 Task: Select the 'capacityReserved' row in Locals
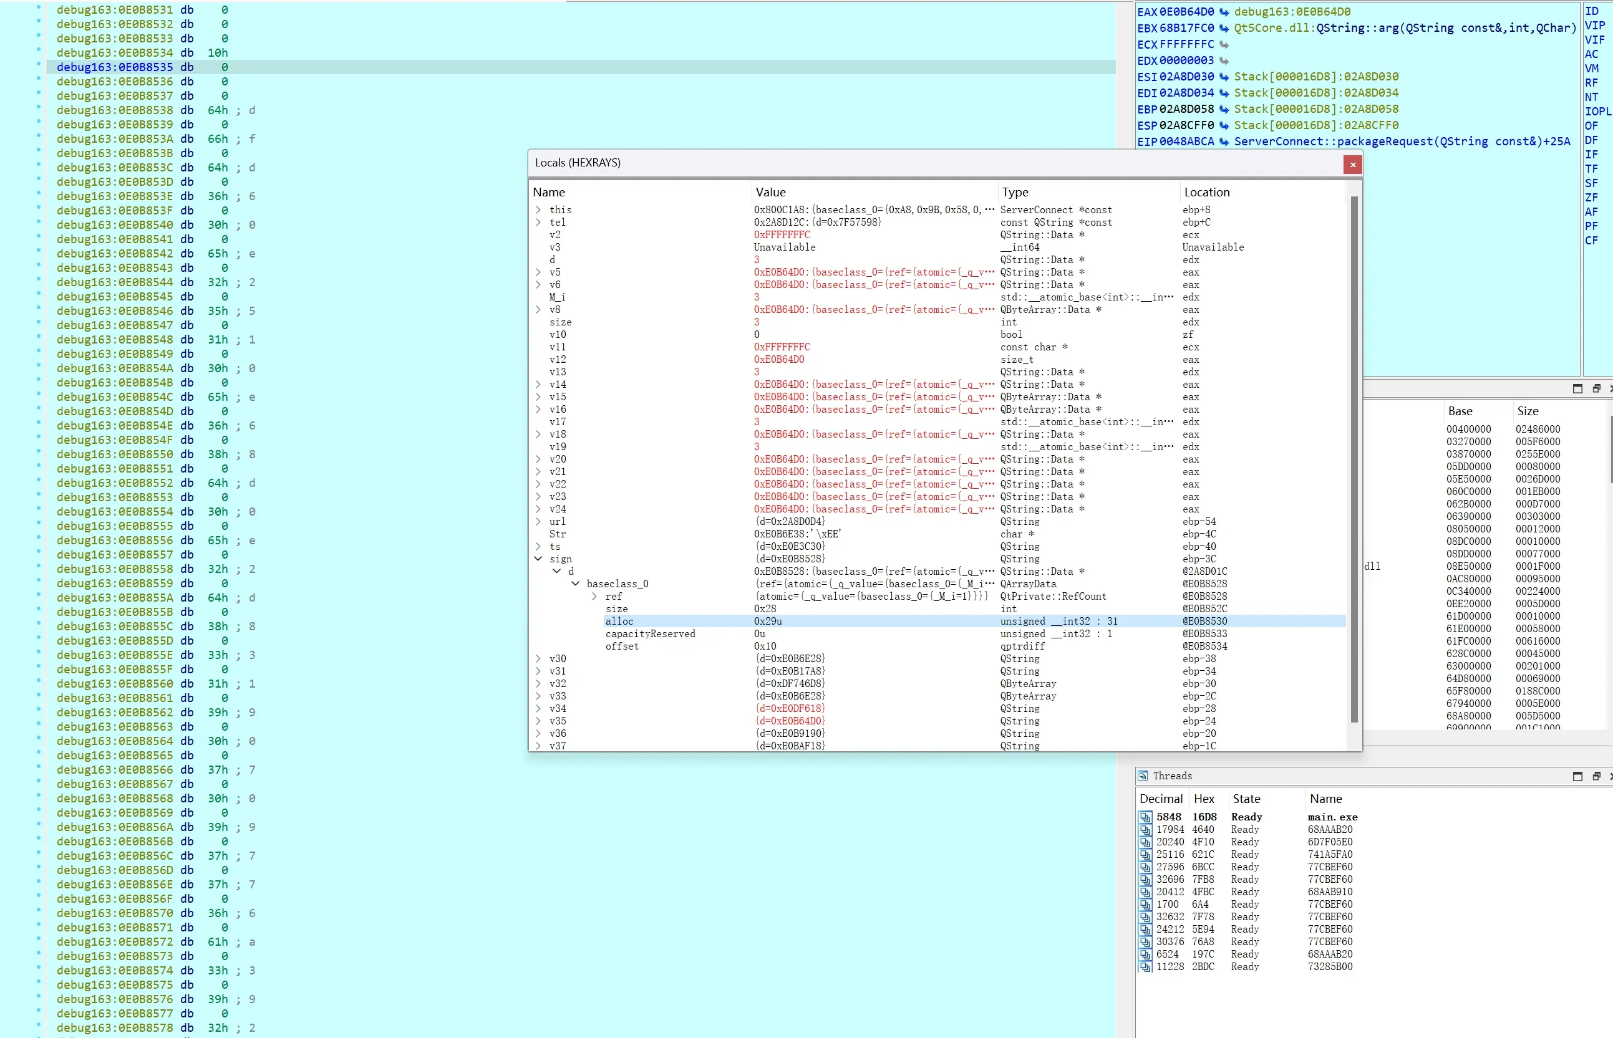(x=937, y=633)
